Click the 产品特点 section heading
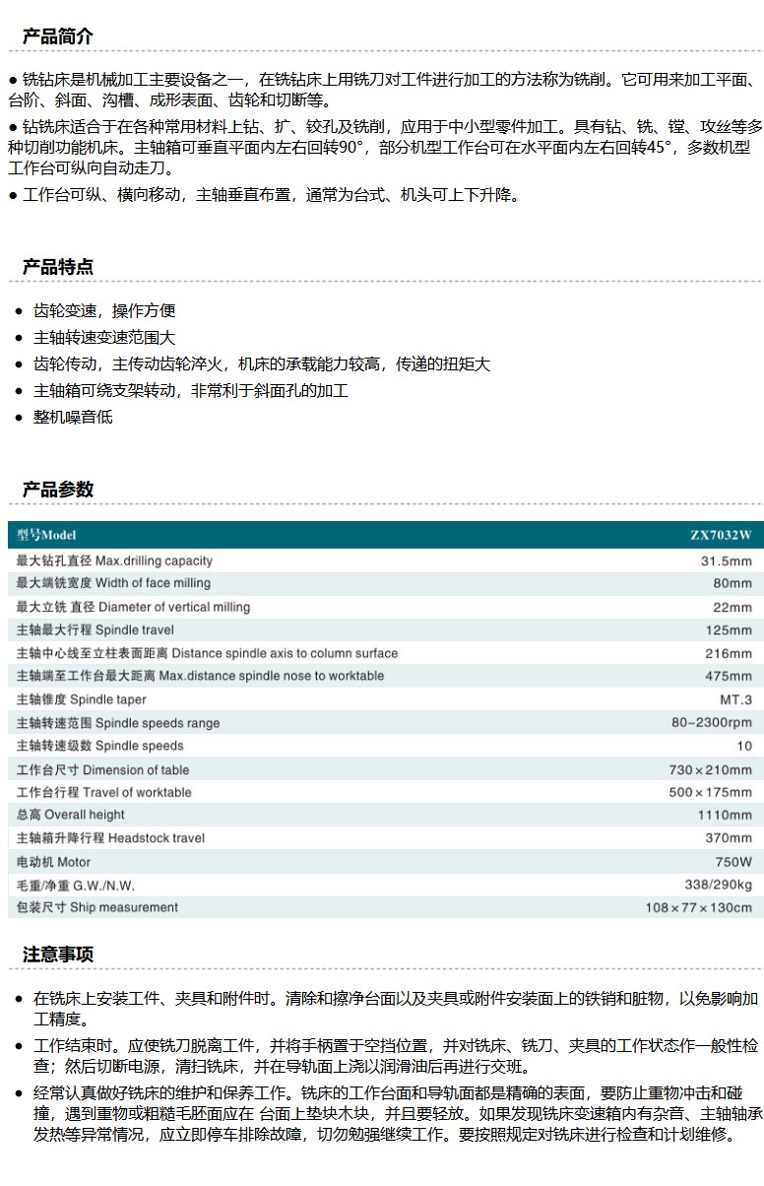764x1186 pixels. (58, 267)
